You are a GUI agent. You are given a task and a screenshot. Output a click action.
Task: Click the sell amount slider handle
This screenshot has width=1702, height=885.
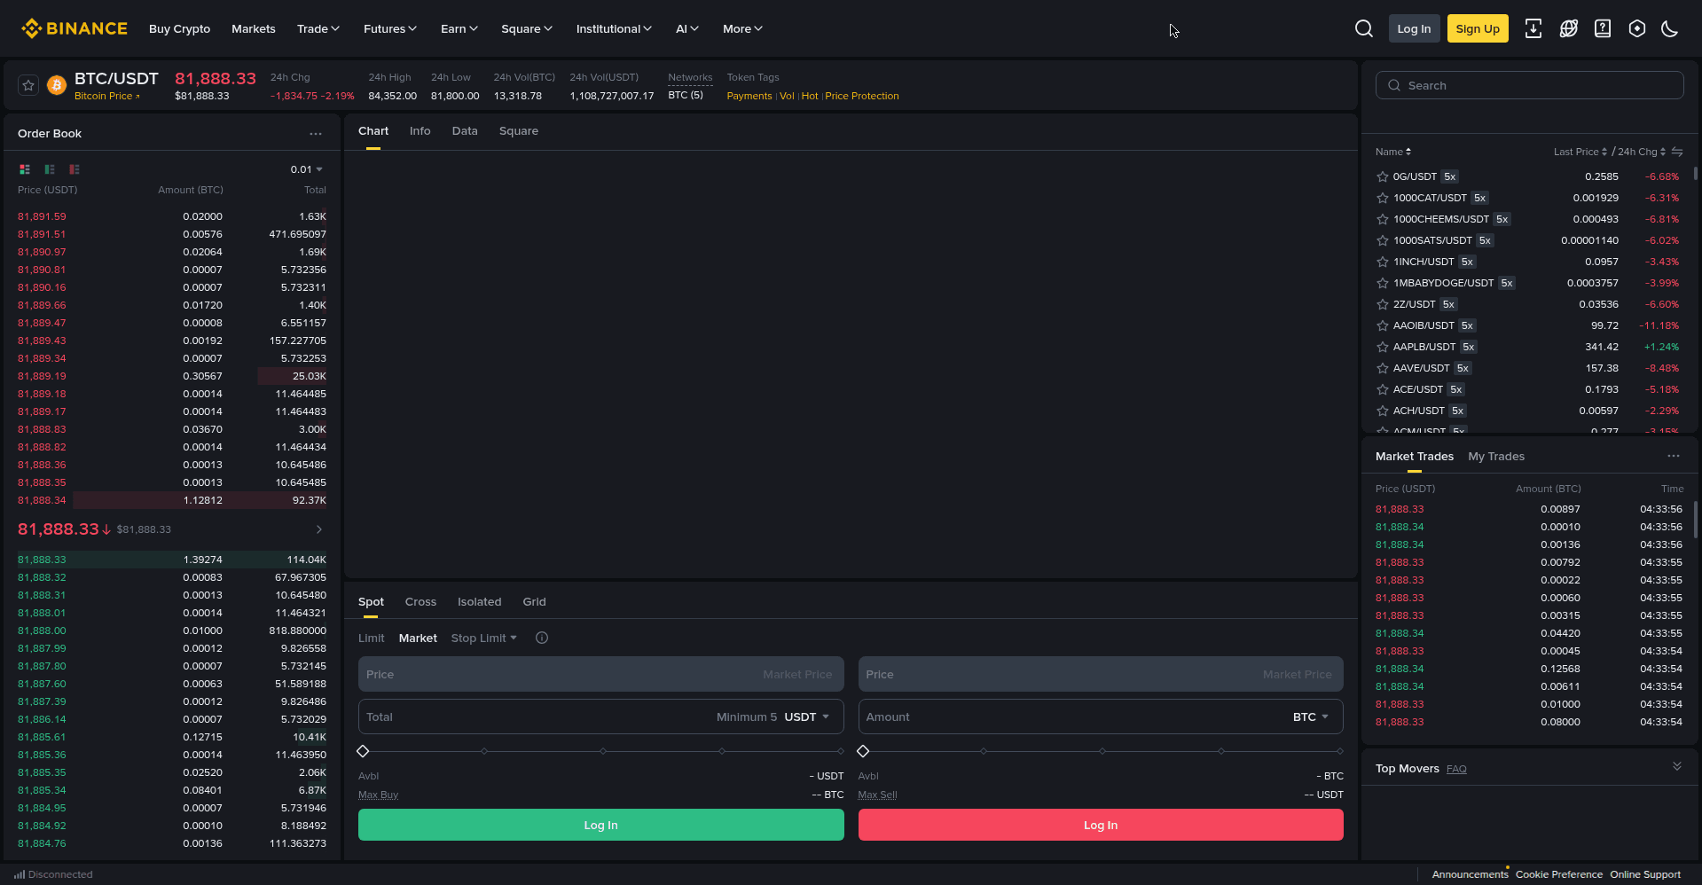pos(863,751)
